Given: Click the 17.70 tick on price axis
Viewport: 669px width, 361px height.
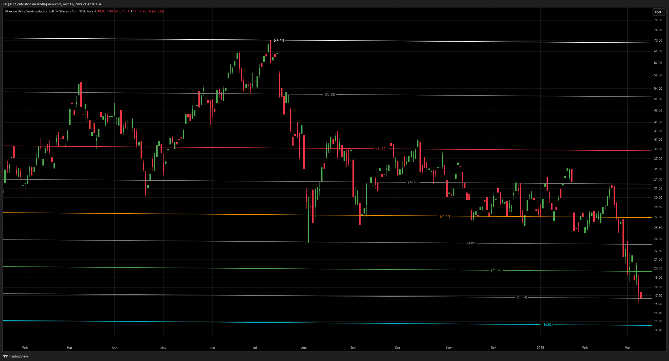Looking at the screenshot, I should (658, 296).
